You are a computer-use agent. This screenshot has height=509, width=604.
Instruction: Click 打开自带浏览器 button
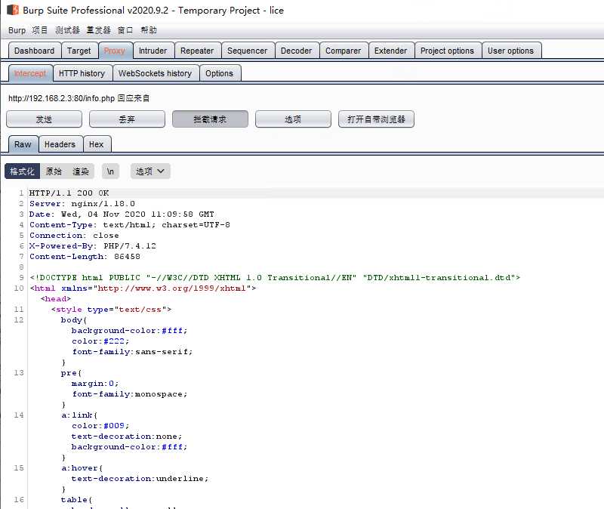pyautogui.click(x=376, y=119)
